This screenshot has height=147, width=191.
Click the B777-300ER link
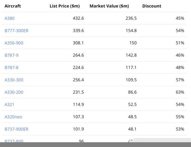tap(16, 31)
